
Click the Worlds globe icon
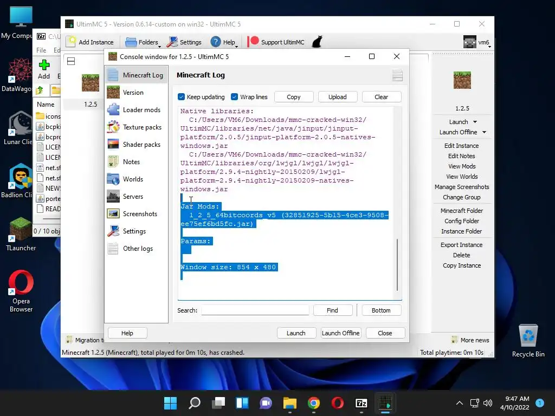(113, 179)
